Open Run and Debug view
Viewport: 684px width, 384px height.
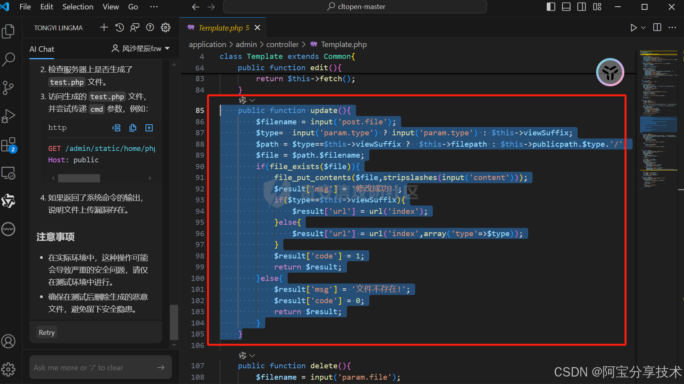tap(8, 116)
